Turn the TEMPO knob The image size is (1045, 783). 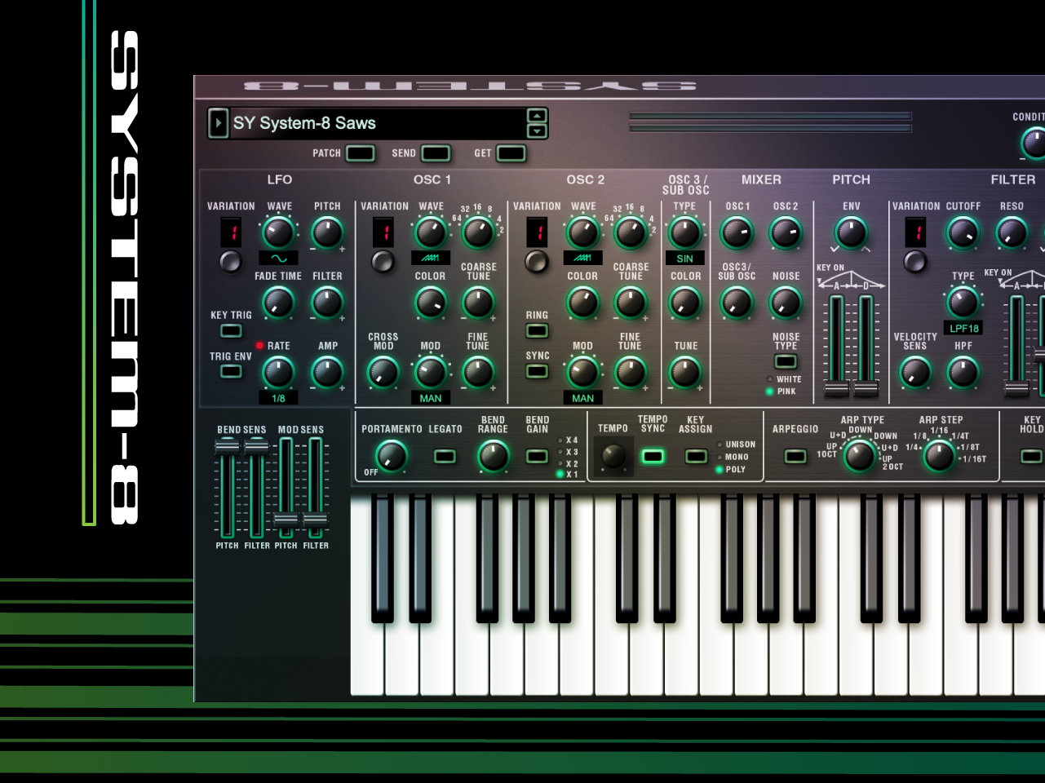(x=613, y=456)
